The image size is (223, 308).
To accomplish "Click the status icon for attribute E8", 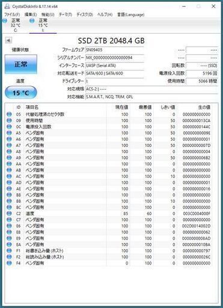I will tap(9, 232).
